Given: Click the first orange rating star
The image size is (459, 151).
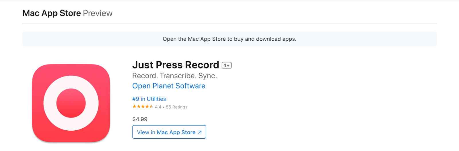Looking at the screenshot, I should pos(134,107).
